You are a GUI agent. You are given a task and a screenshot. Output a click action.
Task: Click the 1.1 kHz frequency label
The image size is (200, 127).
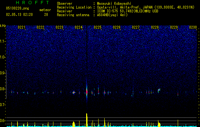[3, 41]
